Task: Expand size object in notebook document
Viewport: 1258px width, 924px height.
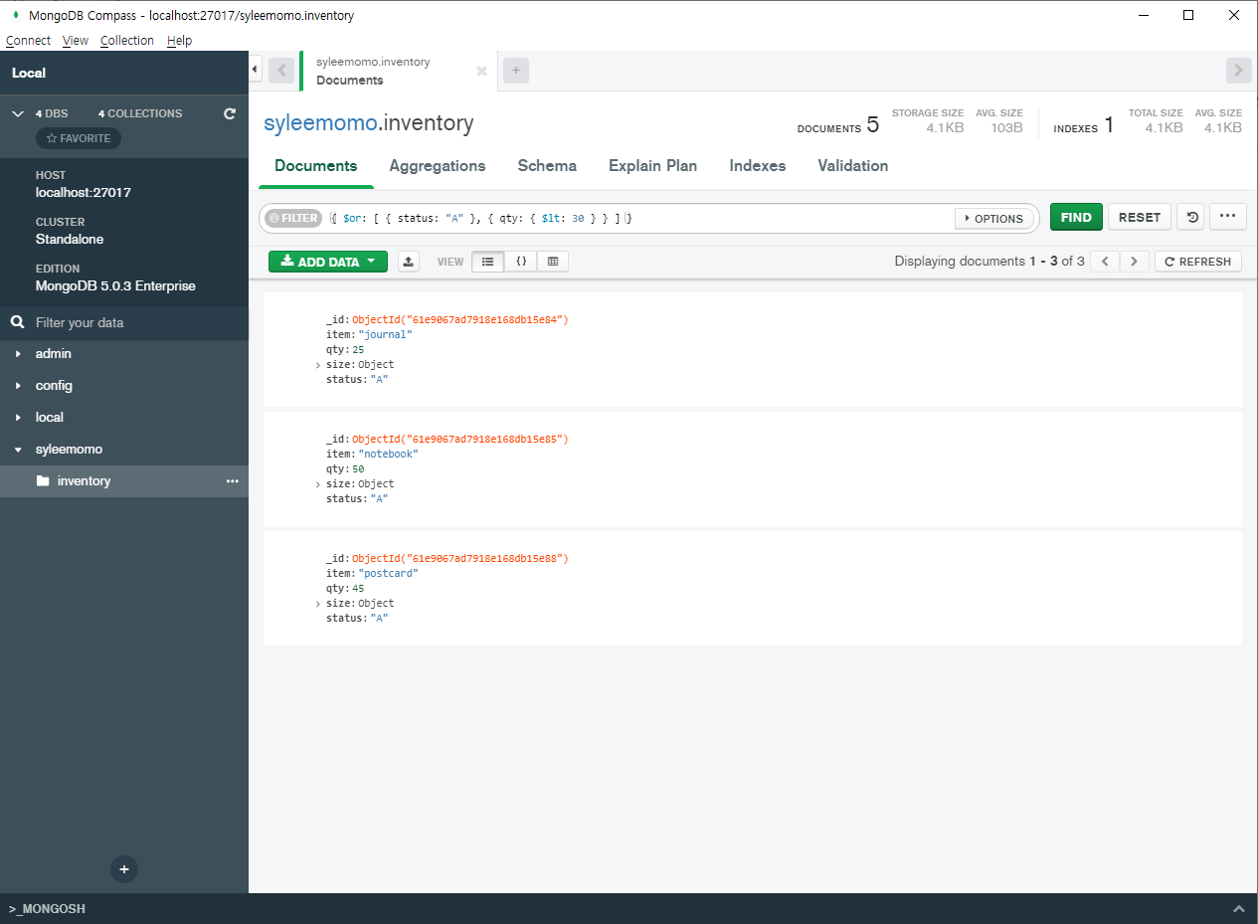Action: point(318,485)
